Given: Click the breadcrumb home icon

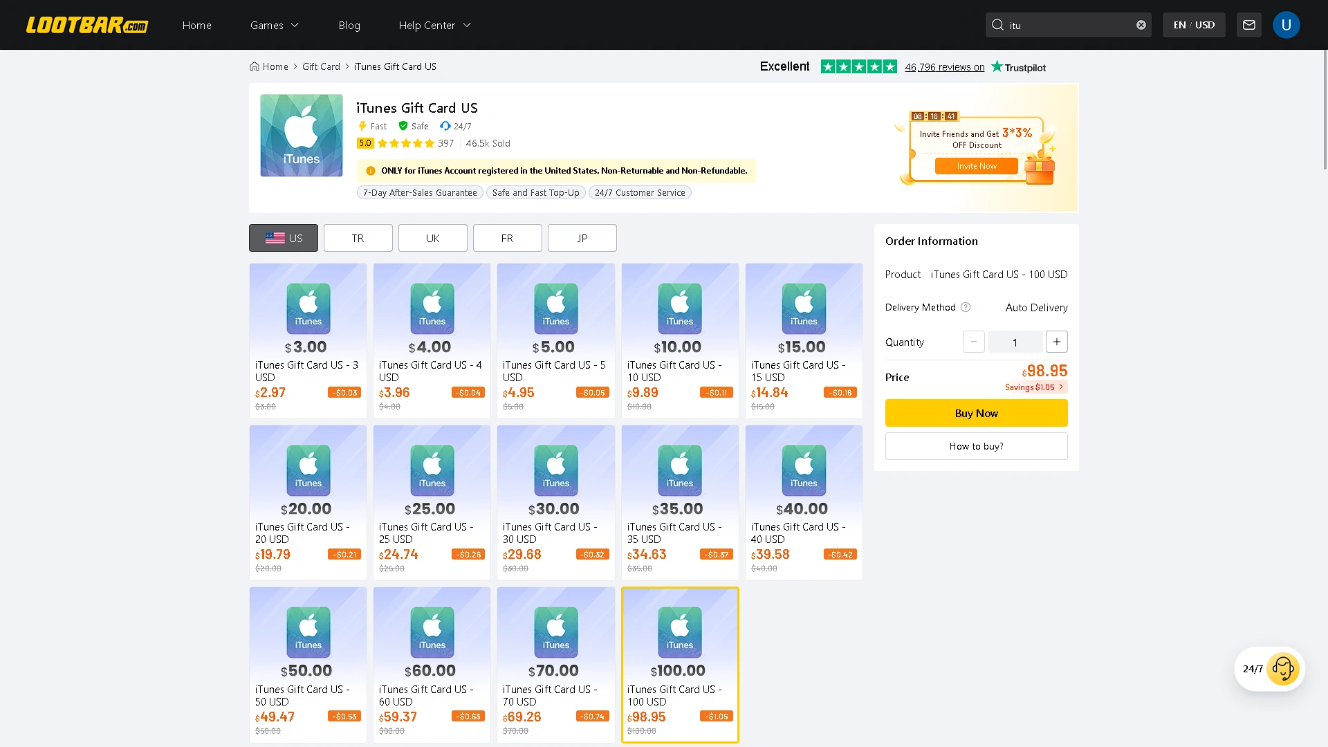Looking at the screenshot, I should [255, 66].
